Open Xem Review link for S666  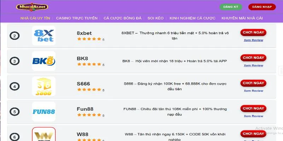click(x=253, y=91)
